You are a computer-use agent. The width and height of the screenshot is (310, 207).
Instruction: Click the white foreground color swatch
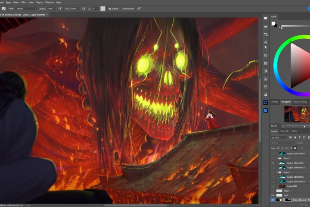point(273,23)
